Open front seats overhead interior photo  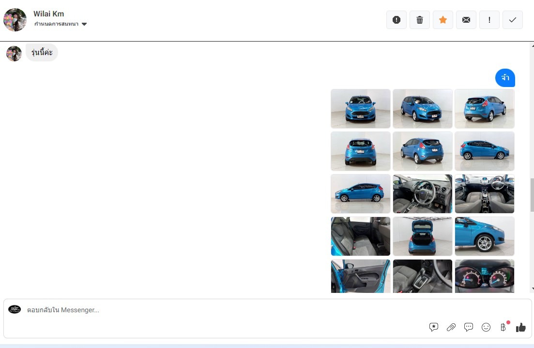pos(485,194)
